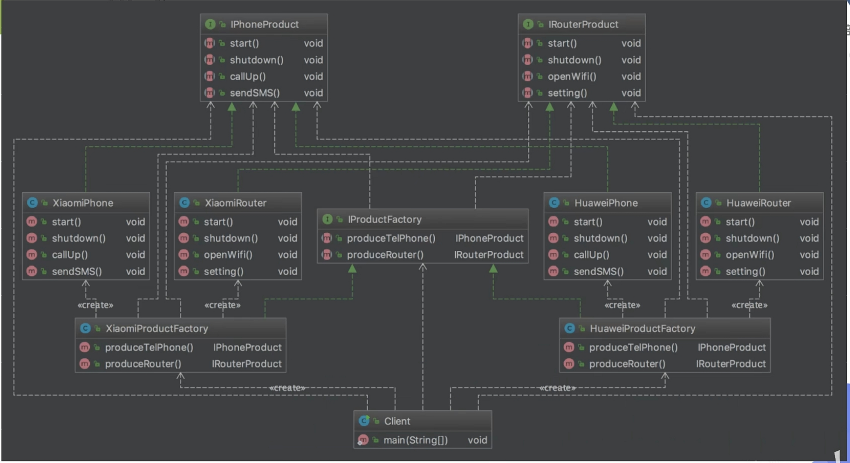The image size is (850, 463).
Task: Select shutdown() method in HuaweiPhone
Action: [x=600, y=238]
